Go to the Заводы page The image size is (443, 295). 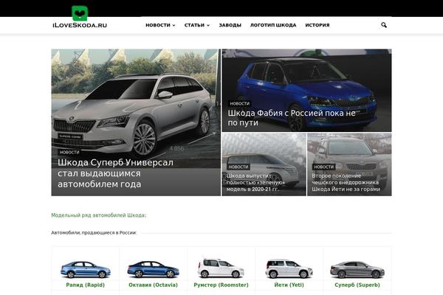(230, 25)
